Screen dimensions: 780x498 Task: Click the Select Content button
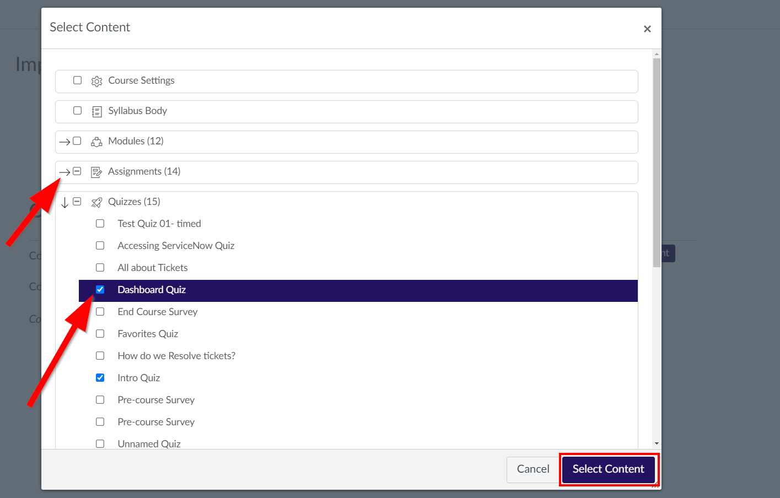[x=608, y=469]
